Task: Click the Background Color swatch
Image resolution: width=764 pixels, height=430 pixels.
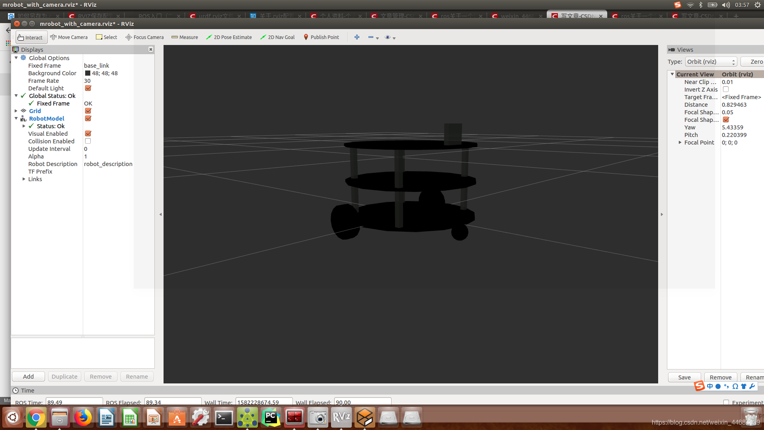Action: pyautogui.click(x=88, y=73)
